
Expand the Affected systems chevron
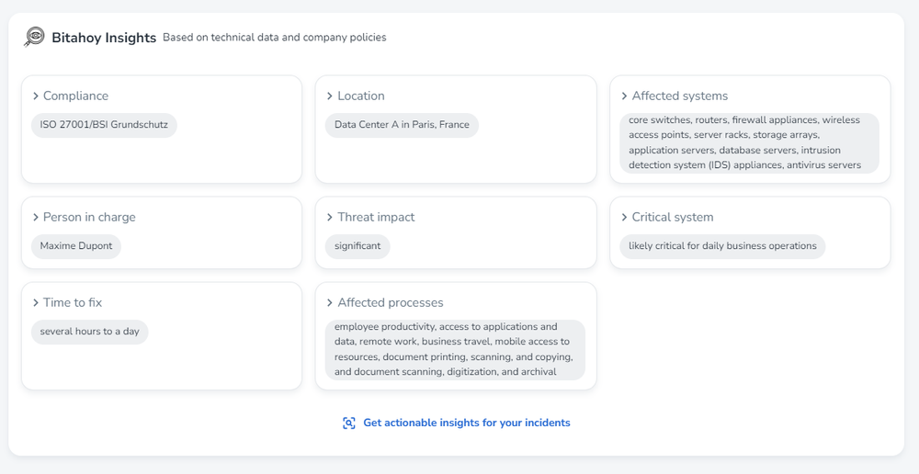coord(624,96)
